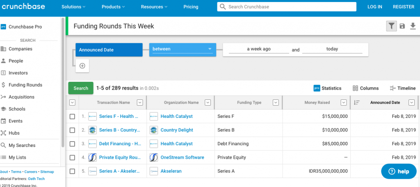Click the Columns grid icon

(x=356, y=88)
